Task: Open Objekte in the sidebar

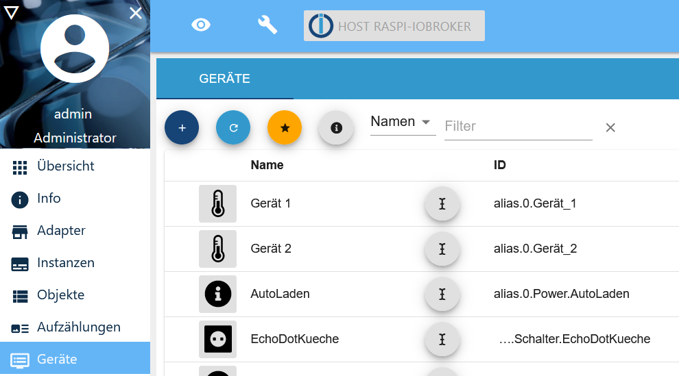Action: point(75,294)
